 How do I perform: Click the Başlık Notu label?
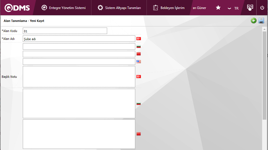[x=9, y=77]
